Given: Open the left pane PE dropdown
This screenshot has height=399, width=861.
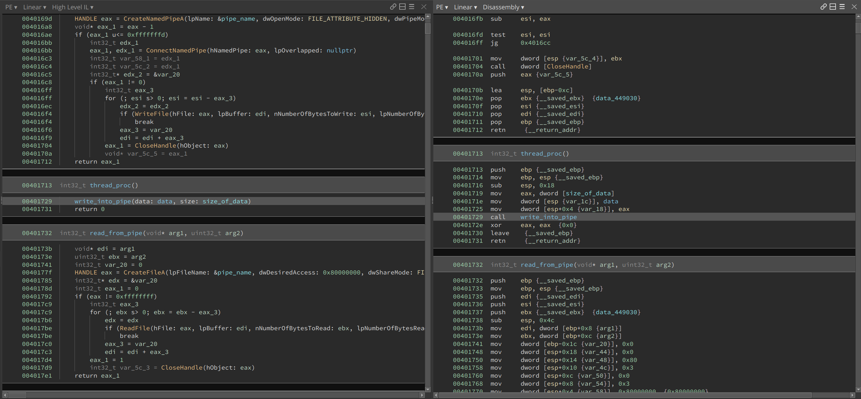Looking at the screenshot, I should [11, 7].
